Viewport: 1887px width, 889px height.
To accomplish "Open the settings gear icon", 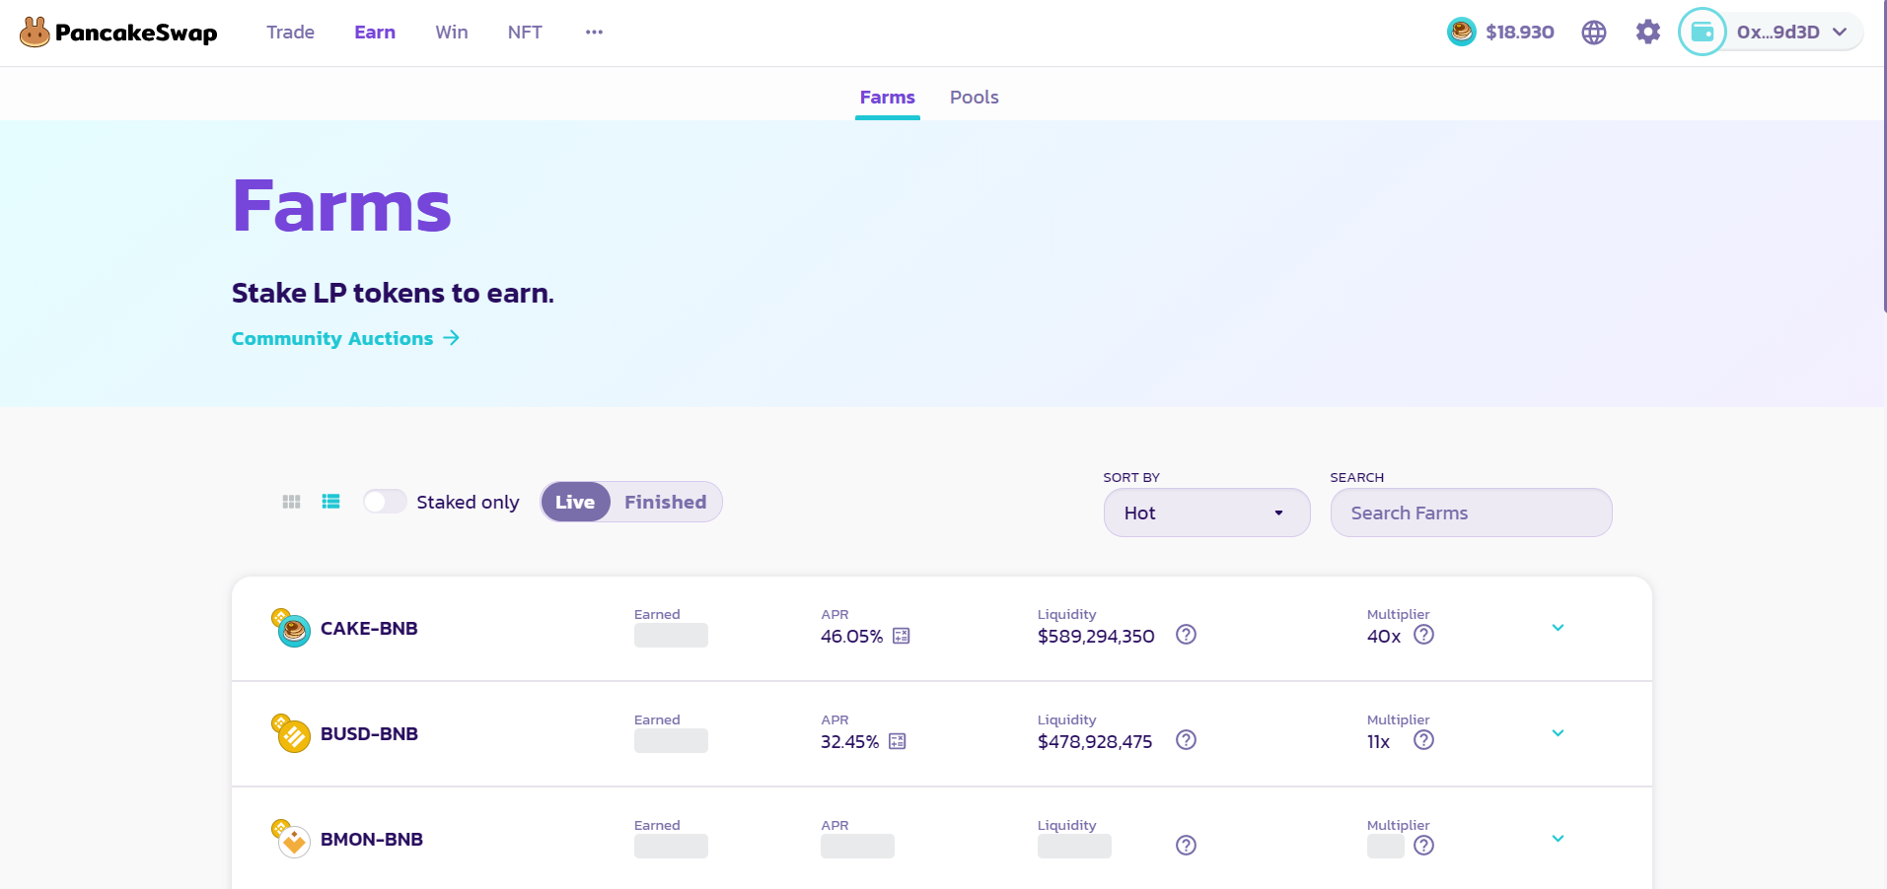I will (1648, 33).
